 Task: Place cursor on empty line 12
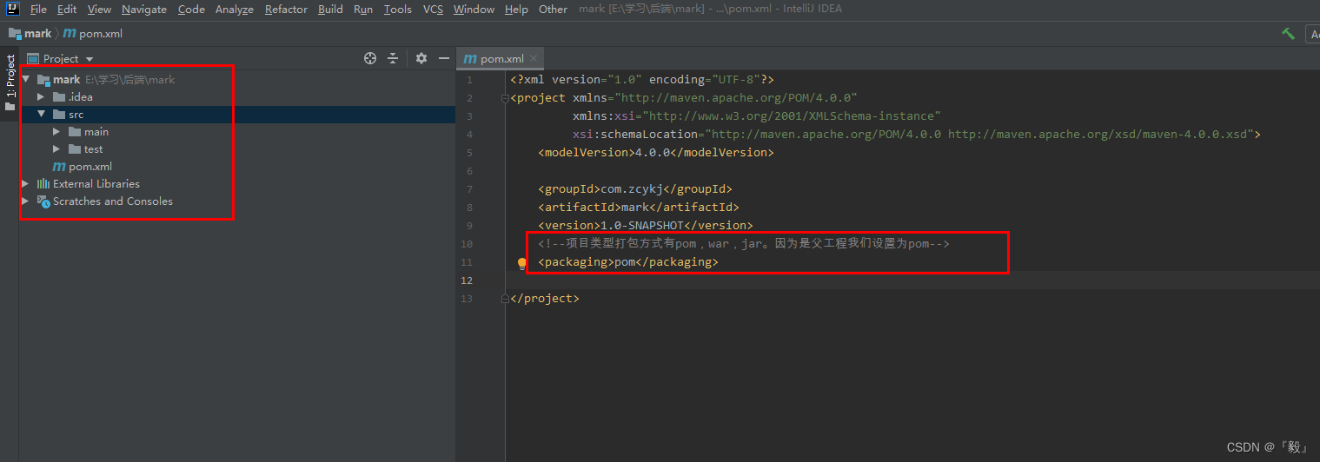pyautogui.click(x=912, y=280)
